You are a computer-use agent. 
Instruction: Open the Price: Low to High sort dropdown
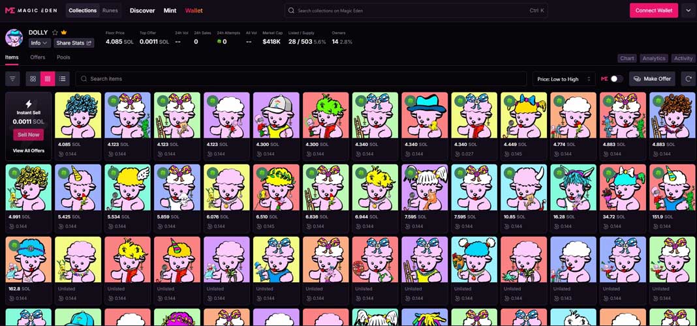point(564,79)
